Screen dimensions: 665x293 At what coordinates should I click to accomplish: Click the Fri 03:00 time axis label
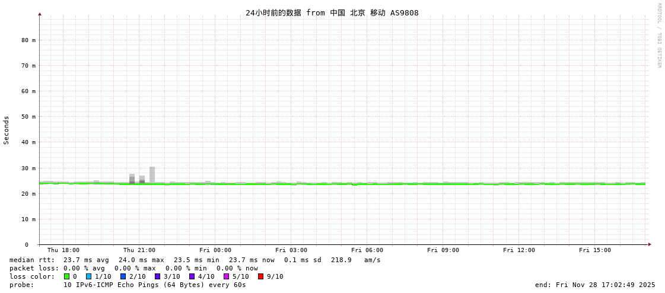[291, 250]
